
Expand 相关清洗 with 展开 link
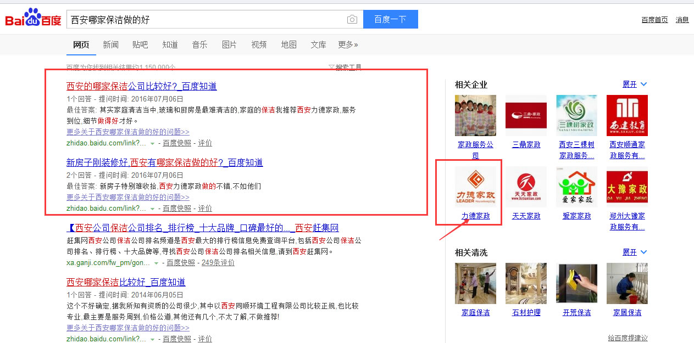(635, 252)
